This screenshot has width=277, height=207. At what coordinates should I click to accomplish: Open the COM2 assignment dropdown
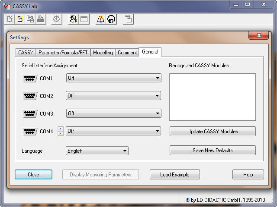pos(113,96)
